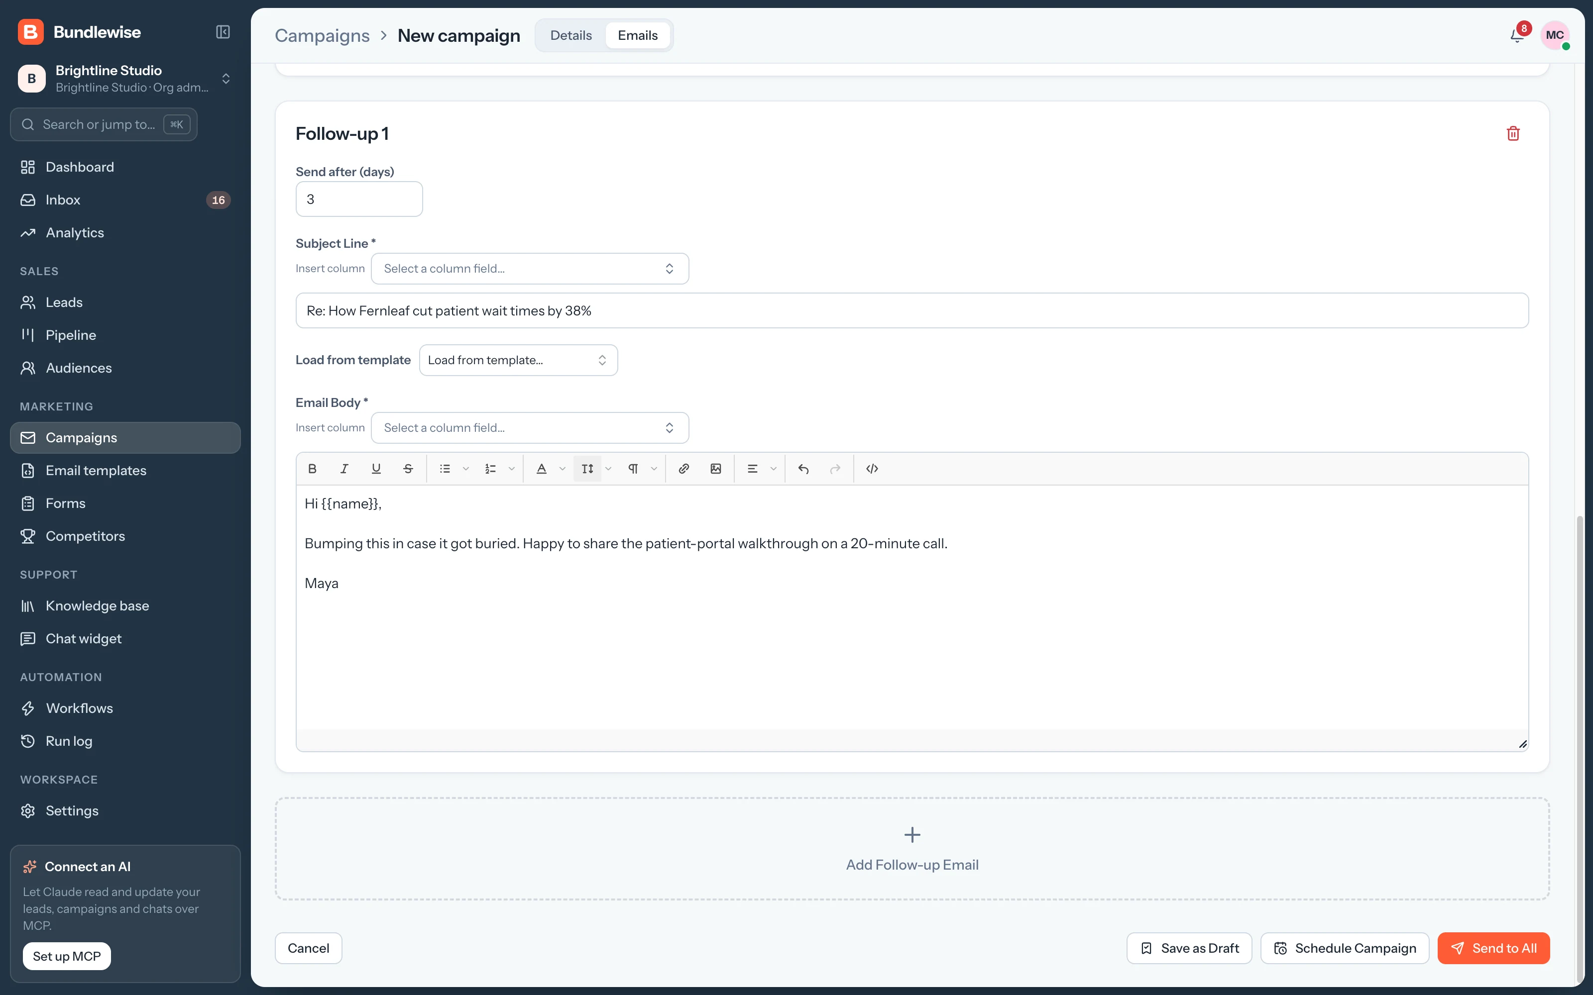Click Set up MCP button
Screen dimensions: 1593x995
click(x=67, y=956)
